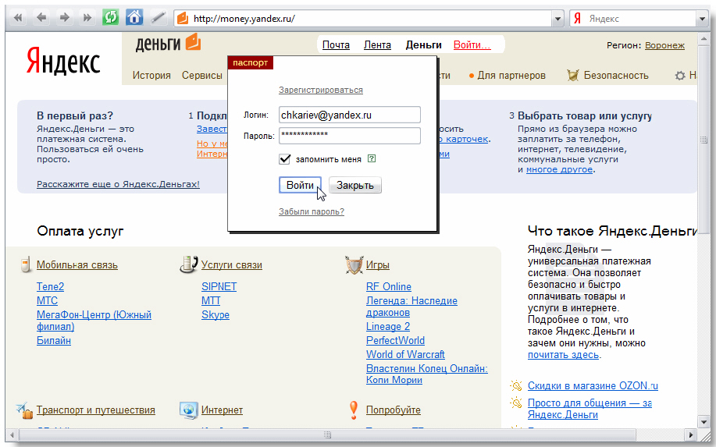This screenshot has width=716, height=447.
Task: Open Расскажите еще о Яндекс.Деньгах! link
Action: (118, 184)
